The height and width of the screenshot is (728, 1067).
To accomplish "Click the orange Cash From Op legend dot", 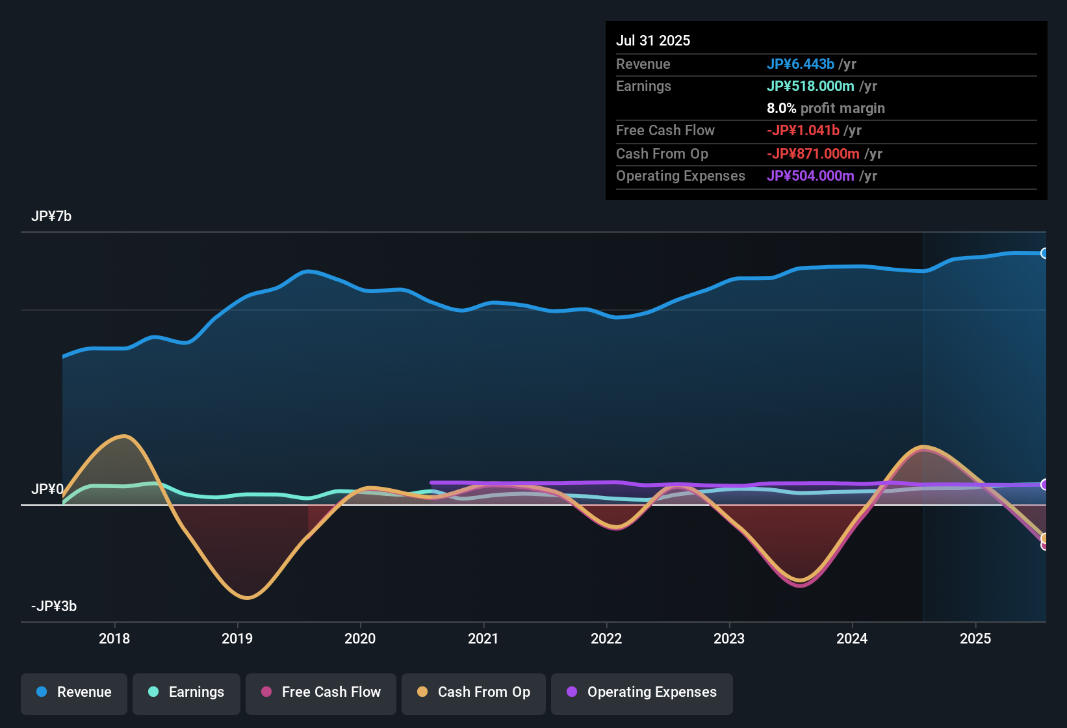I will 422,692.
